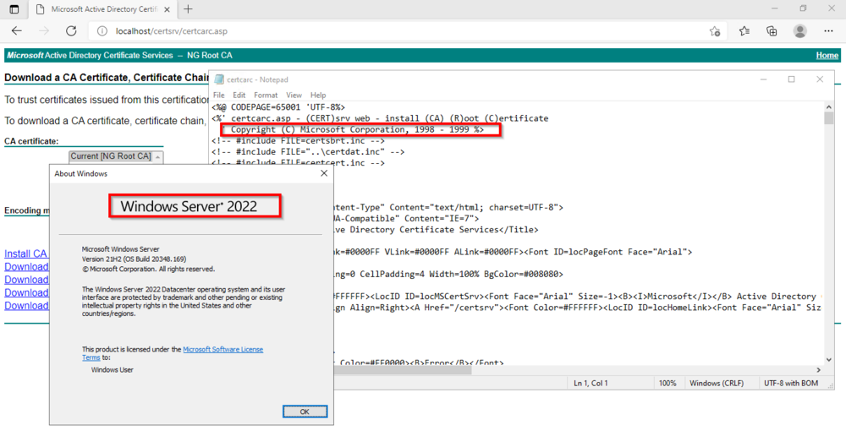The width and height of the screenshot is (846, 447).
Task: Click the browser Back arrow
Action: (x=17, y=31)
